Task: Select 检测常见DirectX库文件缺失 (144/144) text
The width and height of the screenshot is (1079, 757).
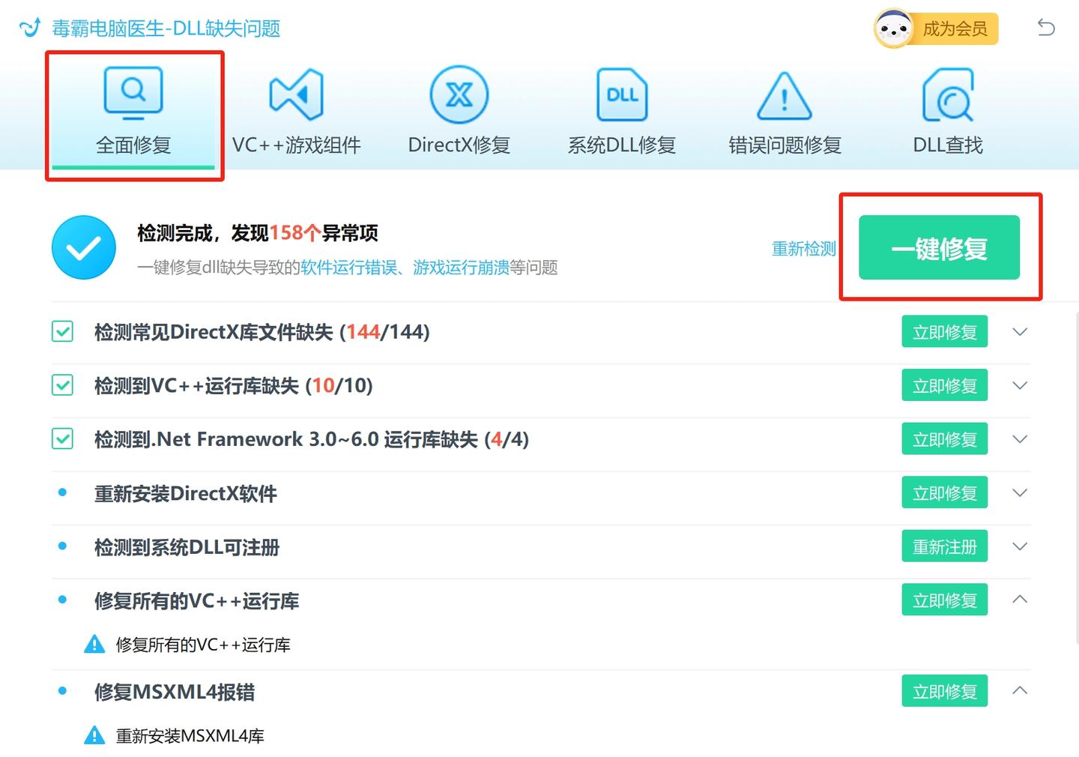Action: (262, 332)
